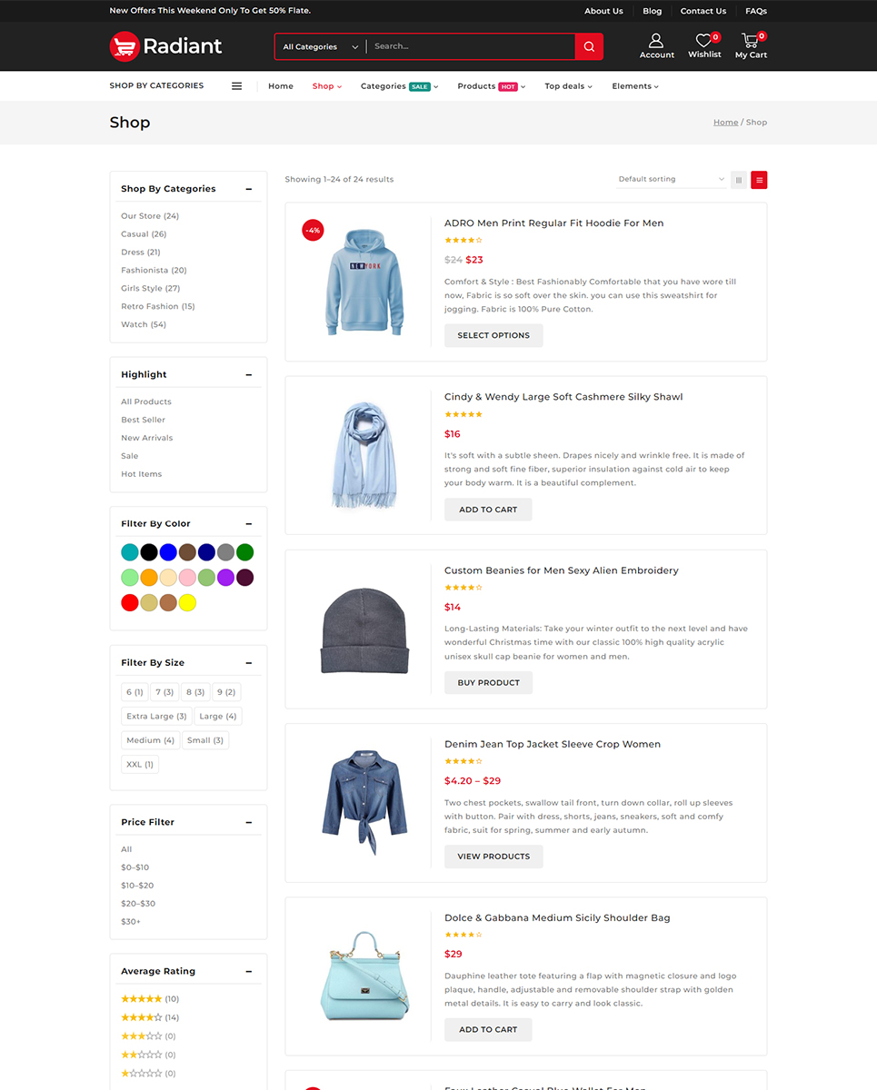Open the hamburger categories menu icon
Viewport: 877px width, 1090px height.
coord(236,86)
